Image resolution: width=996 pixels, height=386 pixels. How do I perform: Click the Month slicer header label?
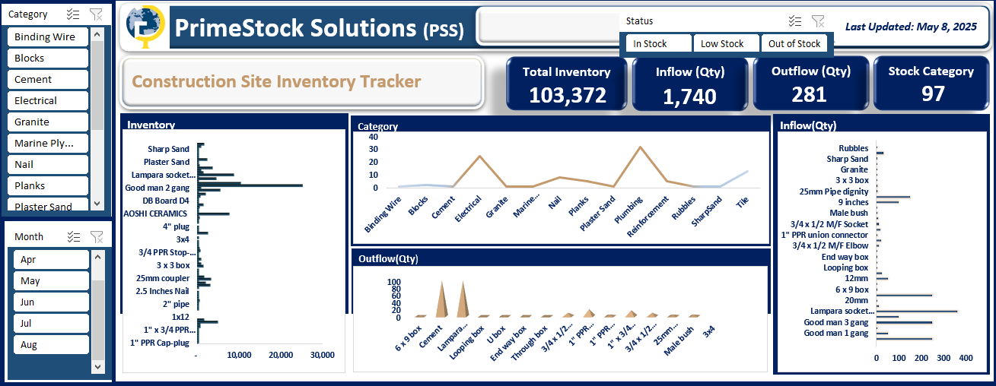[x=29, y=236]
